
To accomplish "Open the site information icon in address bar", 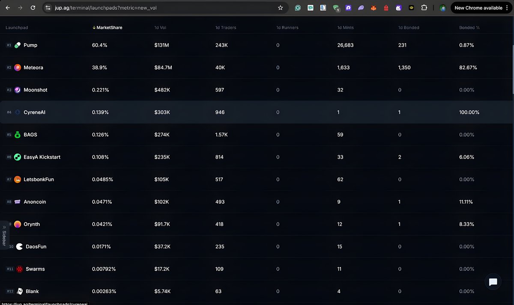I will (x=48, y=8).
